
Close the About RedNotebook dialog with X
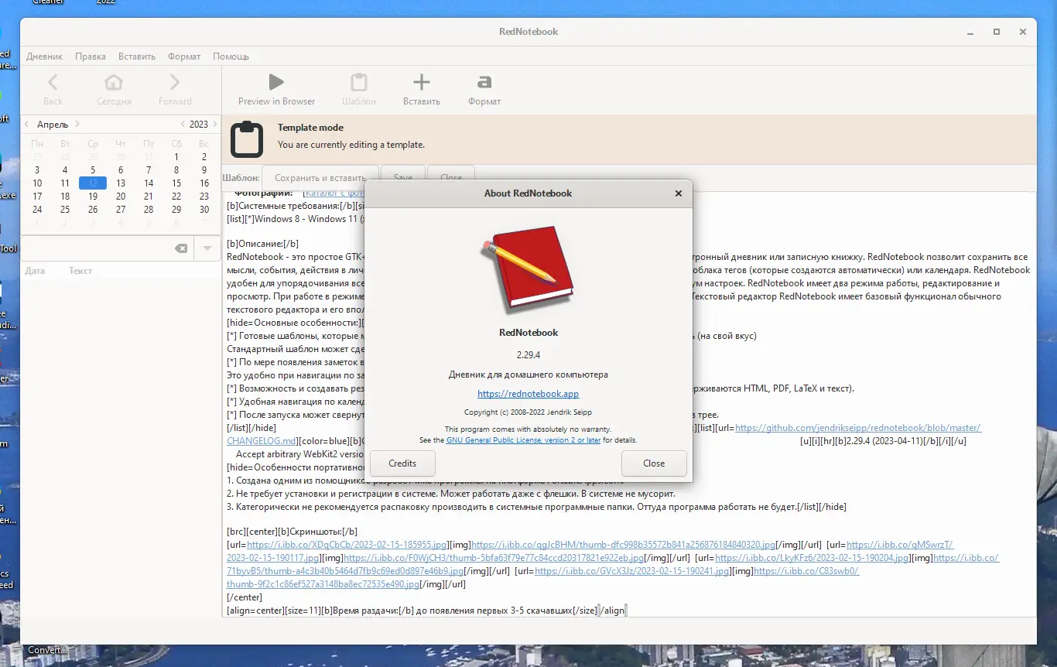[679, 193]
